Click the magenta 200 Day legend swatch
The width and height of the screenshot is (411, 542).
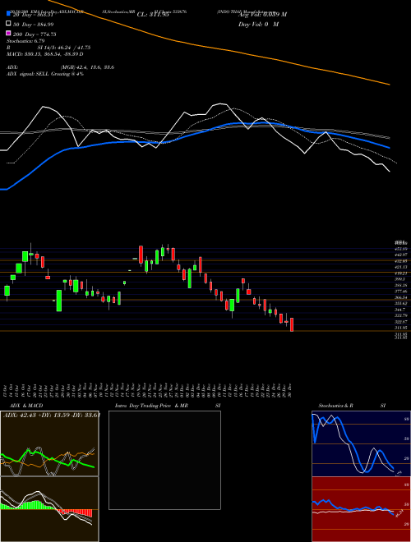point(8,34)
